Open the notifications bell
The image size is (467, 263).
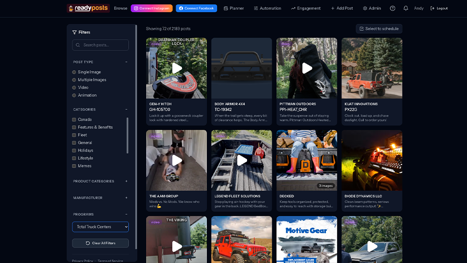[406, 8]
